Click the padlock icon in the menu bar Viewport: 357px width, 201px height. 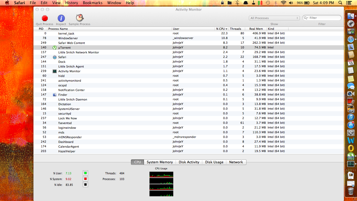[x=222, y=3]
